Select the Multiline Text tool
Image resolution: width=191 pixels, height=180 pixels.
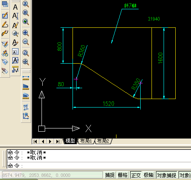click(x=15, y=7)
